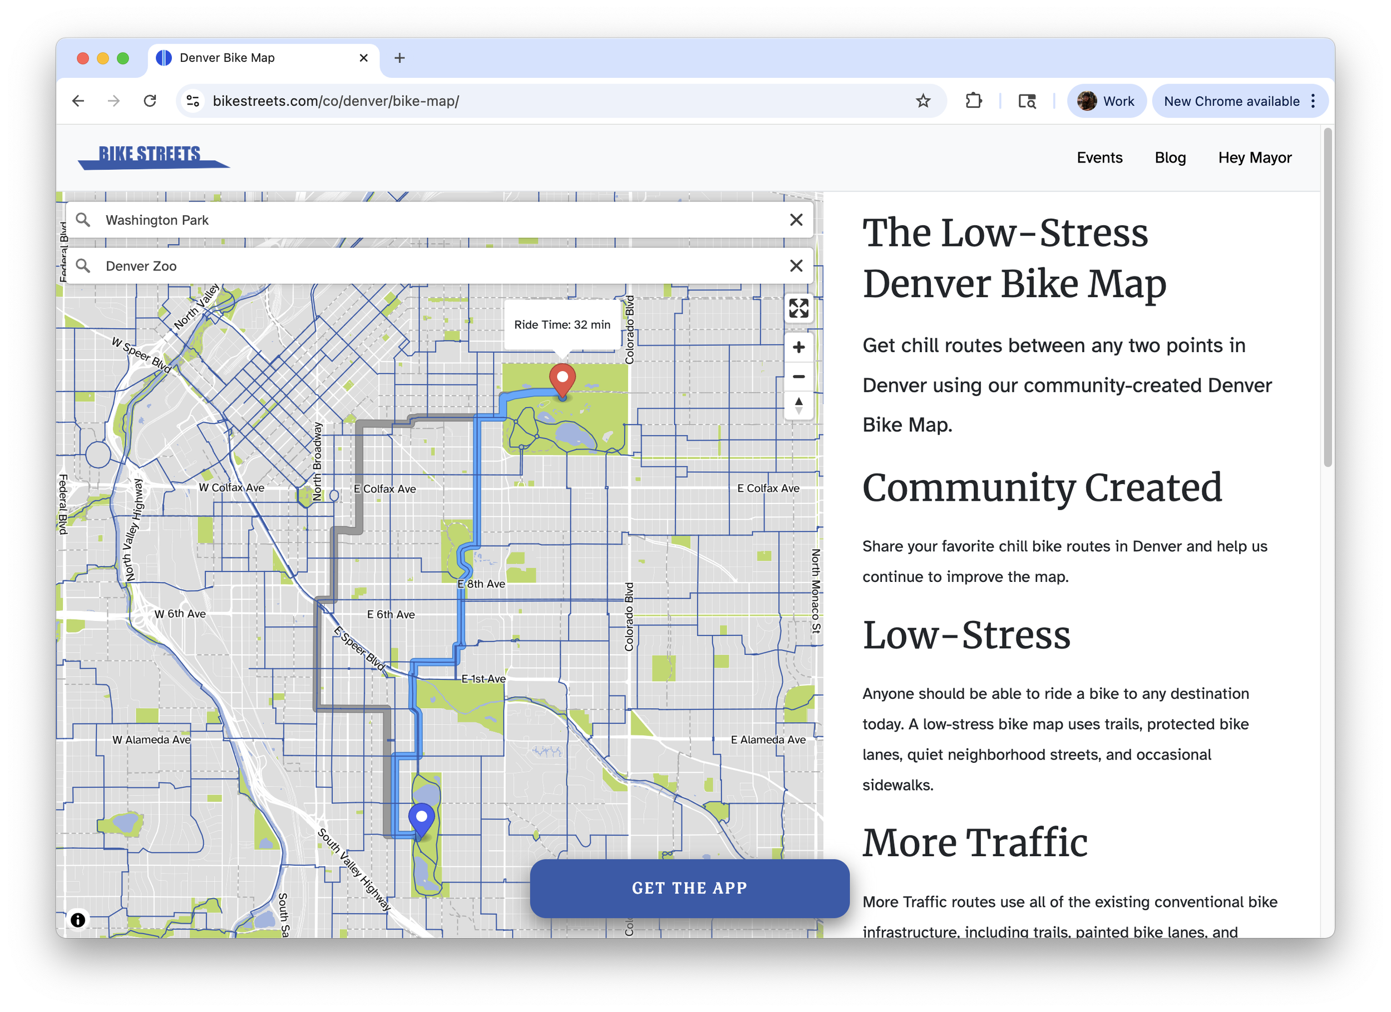This screenshot has width=1391, height=1012.
Task: Reset map bearing with compass icon
Action: [798, 406]
